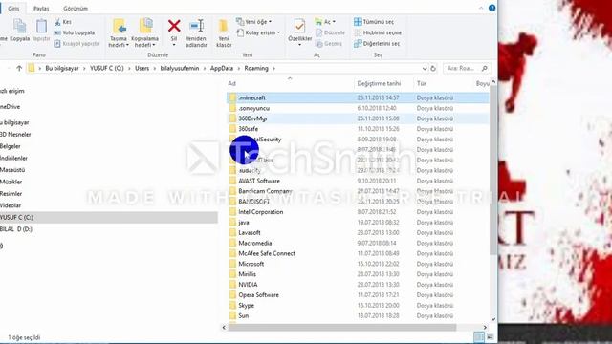Open the Kopyalama hedefi (copy to) menu
The height and width of the screenshot is (344, 612).
tap(144, 33)
